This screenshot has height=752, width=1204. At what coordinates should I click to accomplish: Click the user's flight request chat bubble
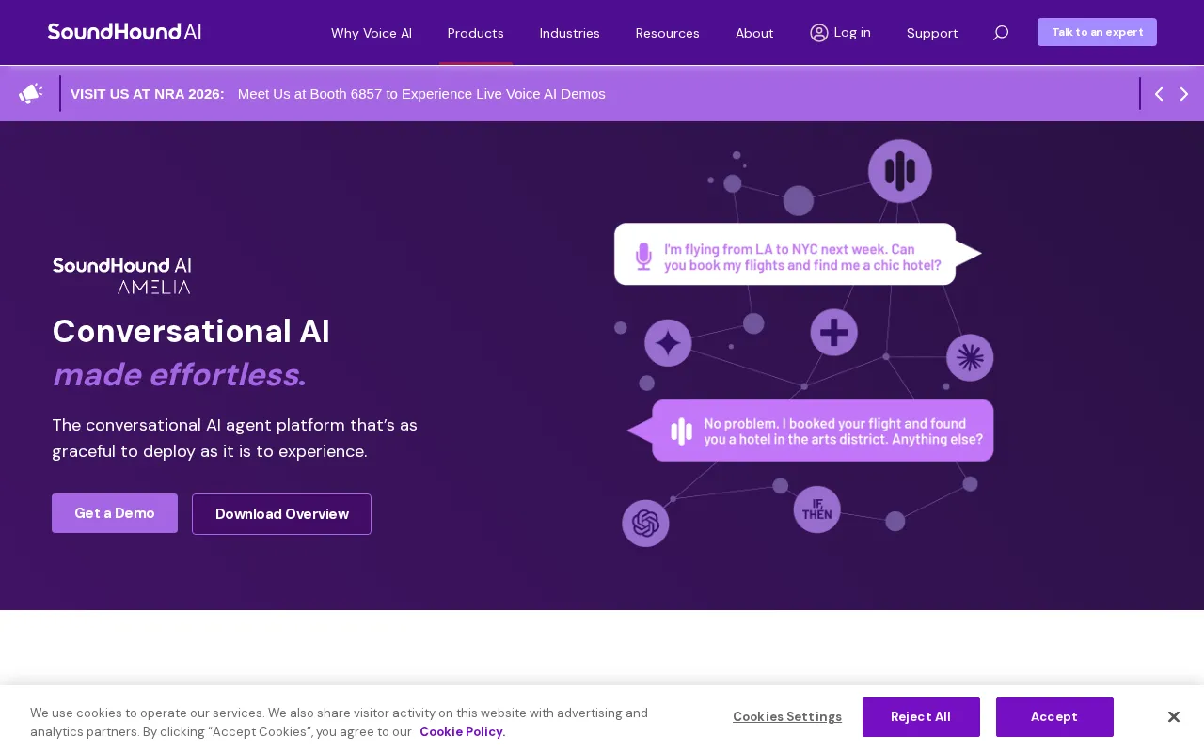coord(798,254)
